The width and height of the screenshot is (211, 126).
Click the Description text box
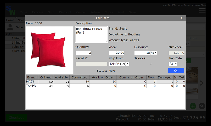click(x=91, y=34)
